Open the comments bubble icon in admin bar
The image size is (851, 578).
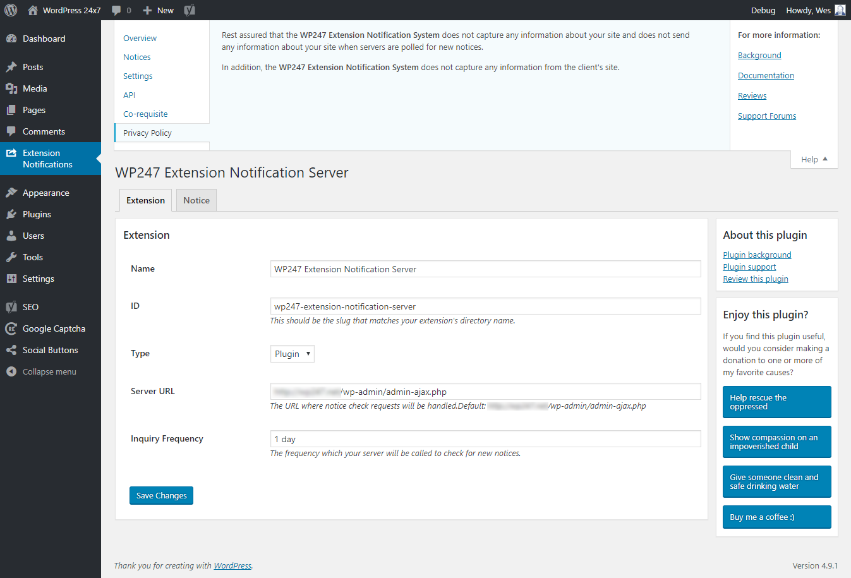(116, 10)
